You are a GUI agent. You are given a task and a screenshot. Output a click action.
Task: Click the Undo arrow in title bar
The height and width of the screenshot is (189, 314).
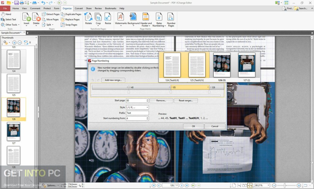pos(43,3)
